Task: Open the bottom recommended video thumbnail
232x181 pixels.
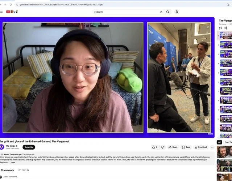Action: (224, 177)
